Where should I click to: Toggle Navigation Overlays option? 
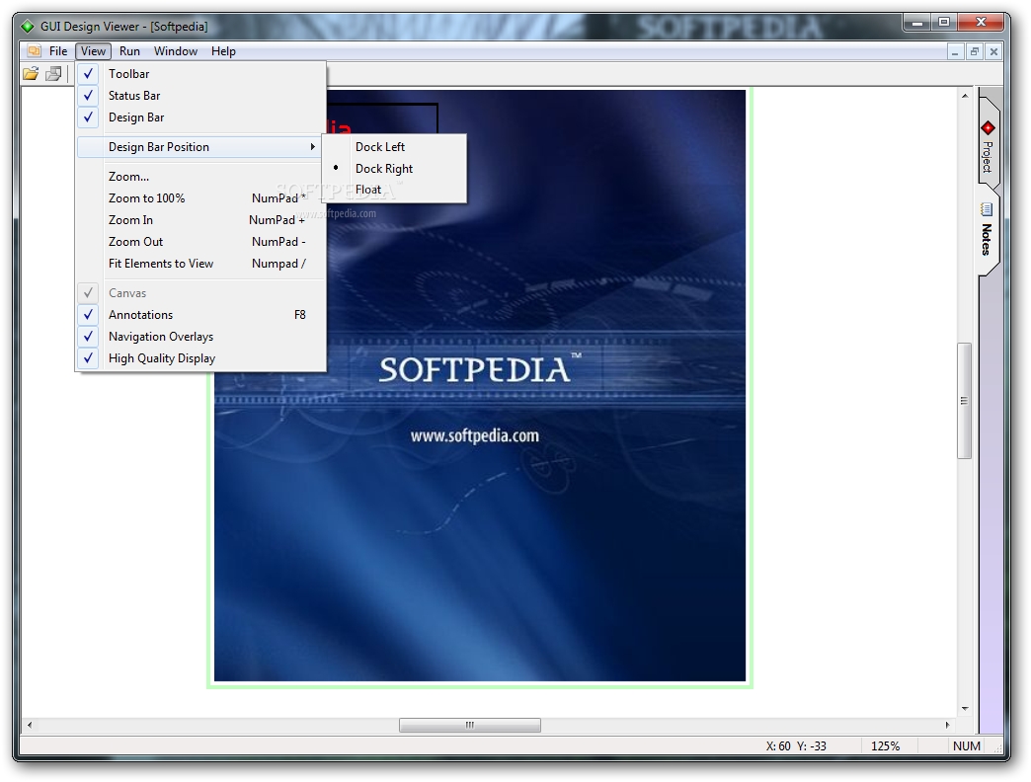click(x=201, y=337)
